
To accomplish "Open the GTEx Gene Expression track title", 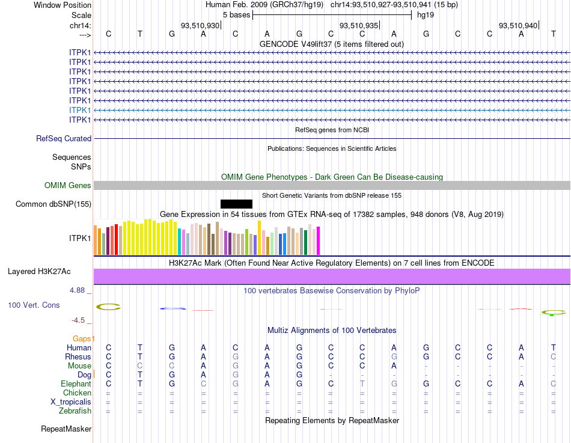I will [332, 214].
